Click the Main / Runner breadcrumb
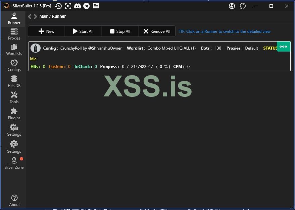 (x=52, y=16)
